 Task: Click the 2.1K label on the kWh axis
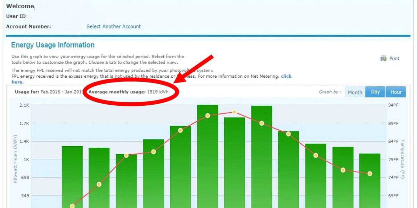24,105
